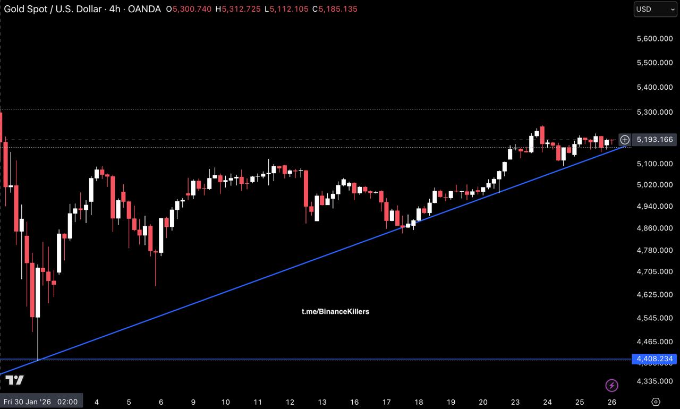680x409 pixels.
Task: Click the TradingView logo
Action: click(15, 380)
